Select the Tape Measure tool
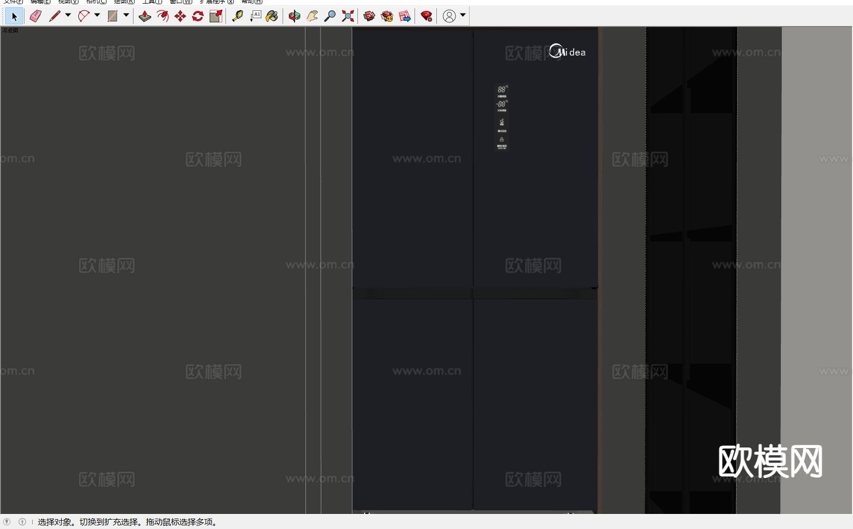This screenshot has width=853, height=529. 237,17
